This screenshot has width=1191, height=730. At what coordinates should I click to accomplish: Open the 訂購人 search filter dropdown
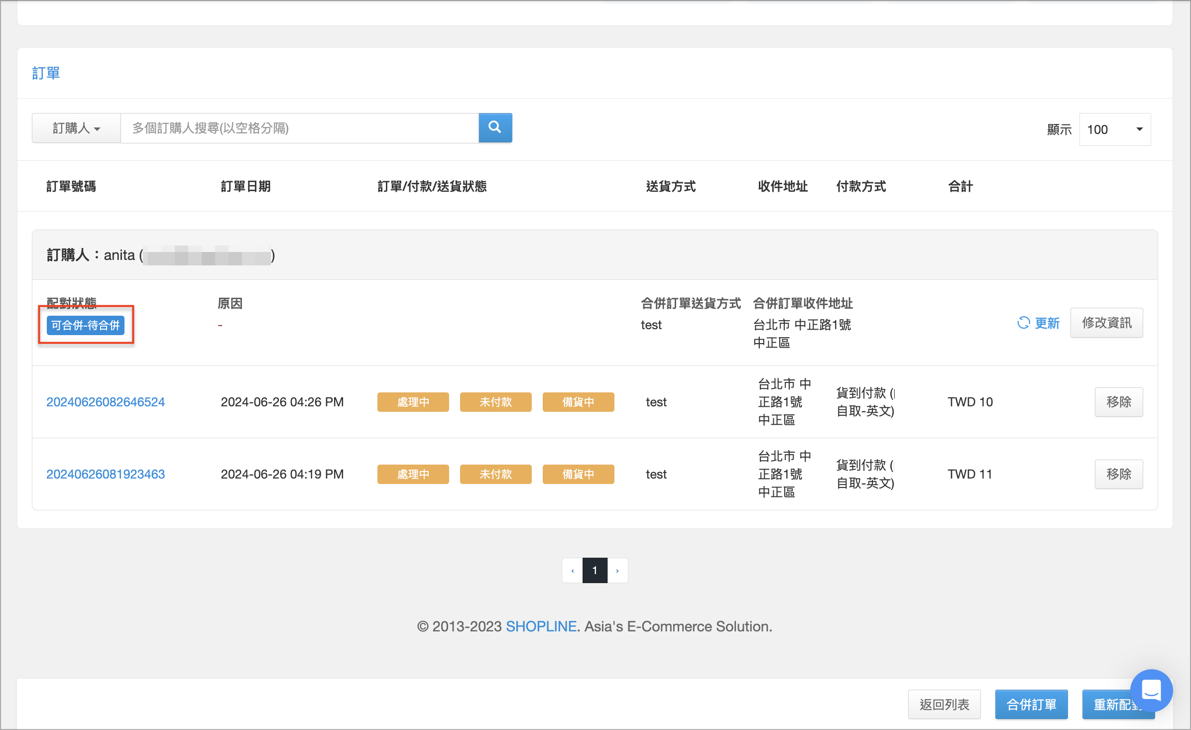tap(76, 128)
